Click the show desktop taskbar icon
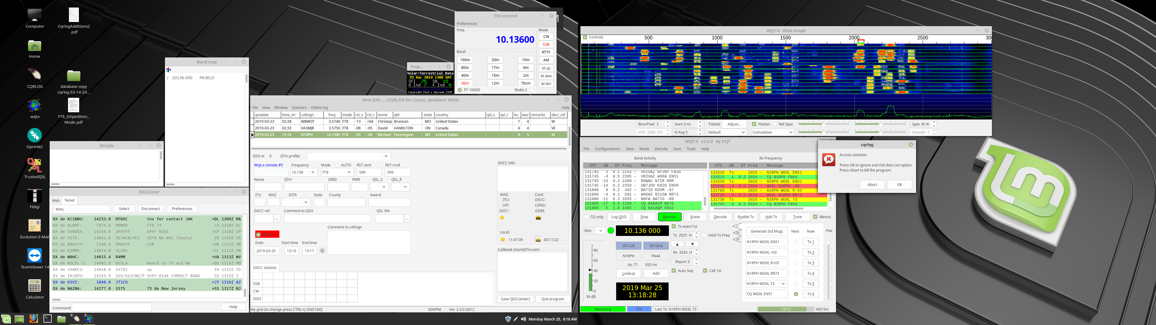 tap(19, 319)
